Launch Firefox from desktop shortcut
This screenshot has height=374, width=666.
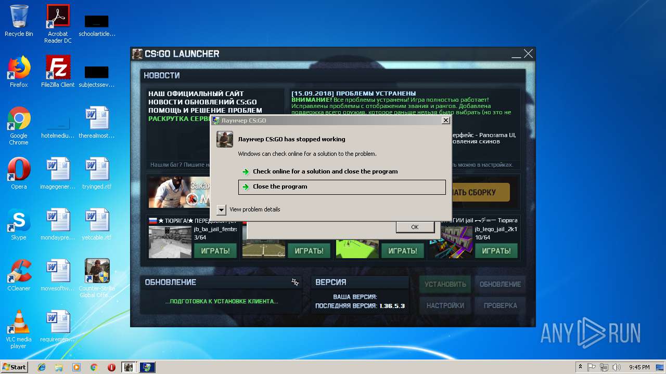pyautogui.click(x=19, y=72)
